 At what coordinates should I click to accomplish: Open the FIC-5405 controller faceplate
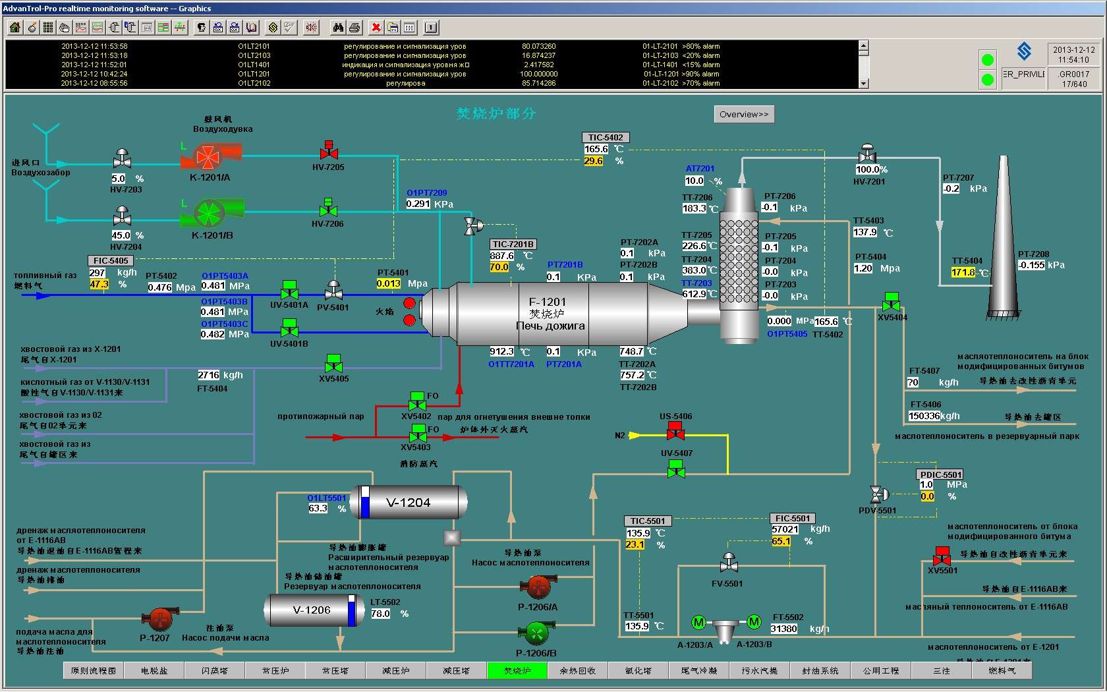(110, 261)
